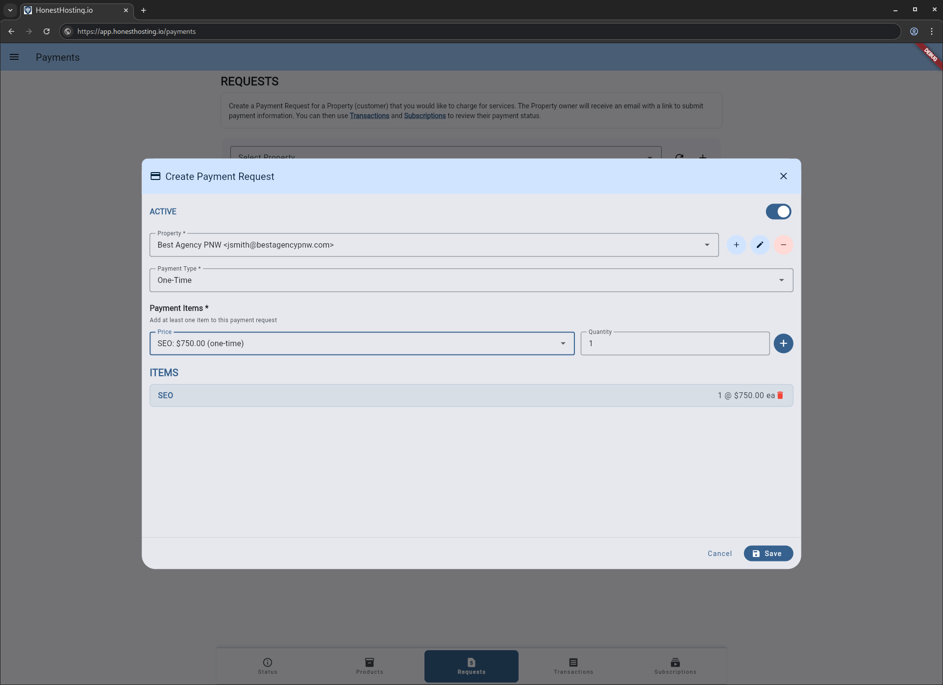Open the browser profile icon
Screen dimensions: 943x685
coord(914,31)
